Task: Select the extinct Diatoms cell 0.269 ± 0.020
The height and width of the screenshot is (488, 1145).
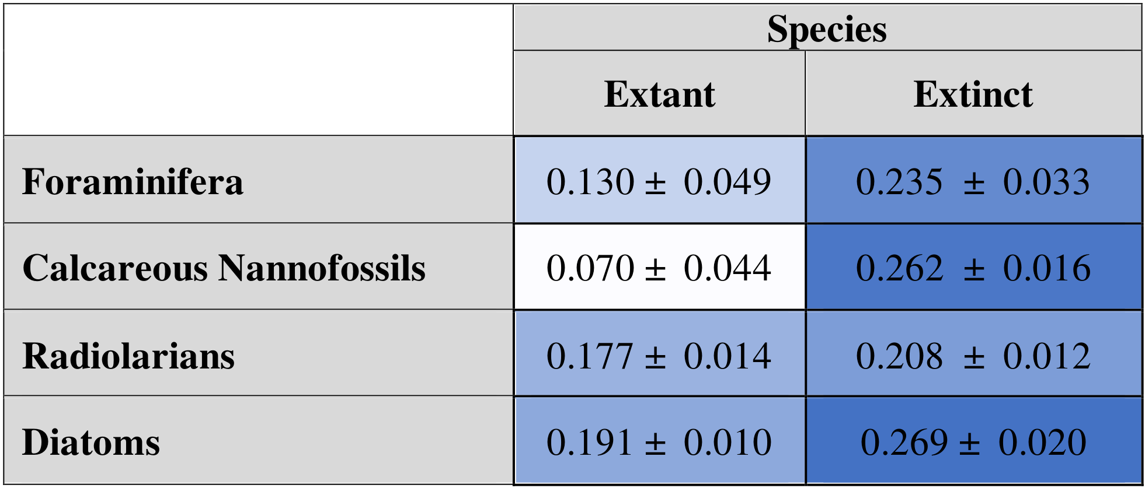Action: [973, 442]
